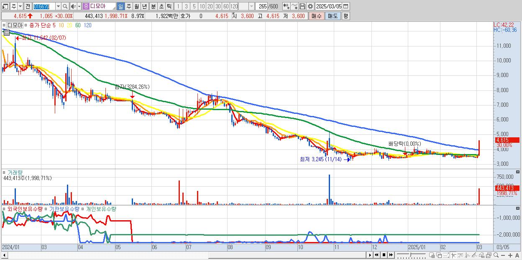Toggle the 종가 단순 moving average legend marker
The width and height of the screenshot is (522, 260).
pyautogui.click(x=26, y=25)
